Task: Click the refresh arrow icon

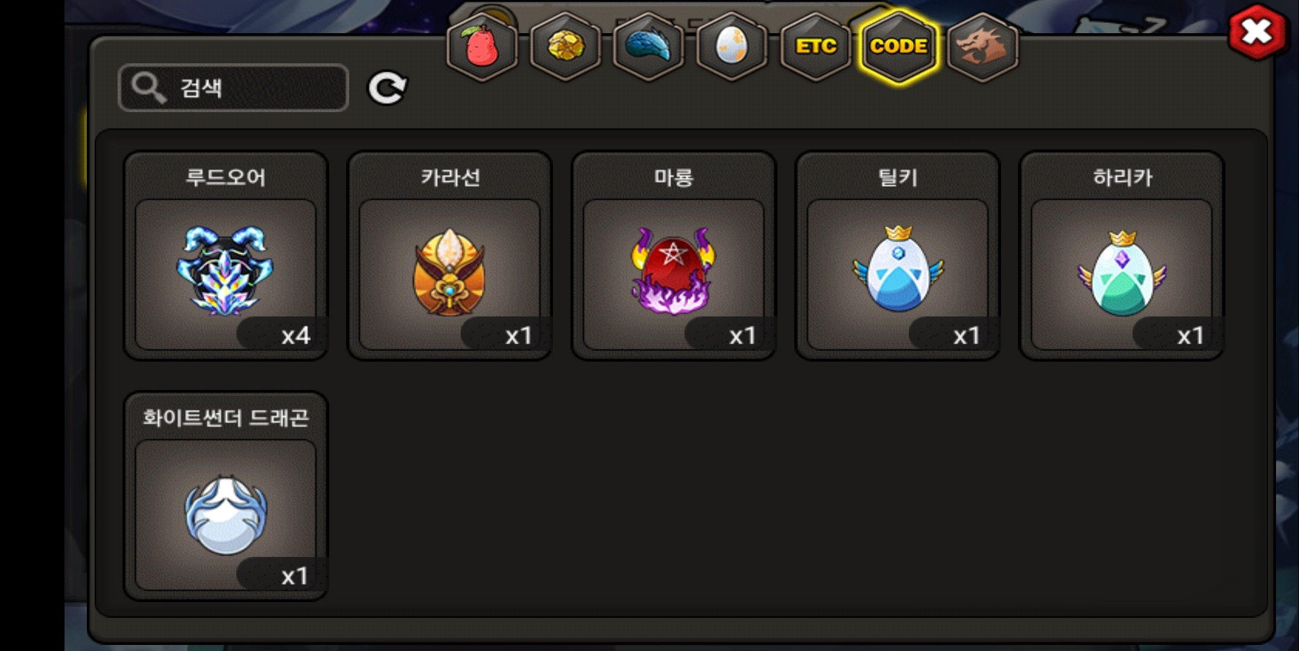Action: (388, 88)
